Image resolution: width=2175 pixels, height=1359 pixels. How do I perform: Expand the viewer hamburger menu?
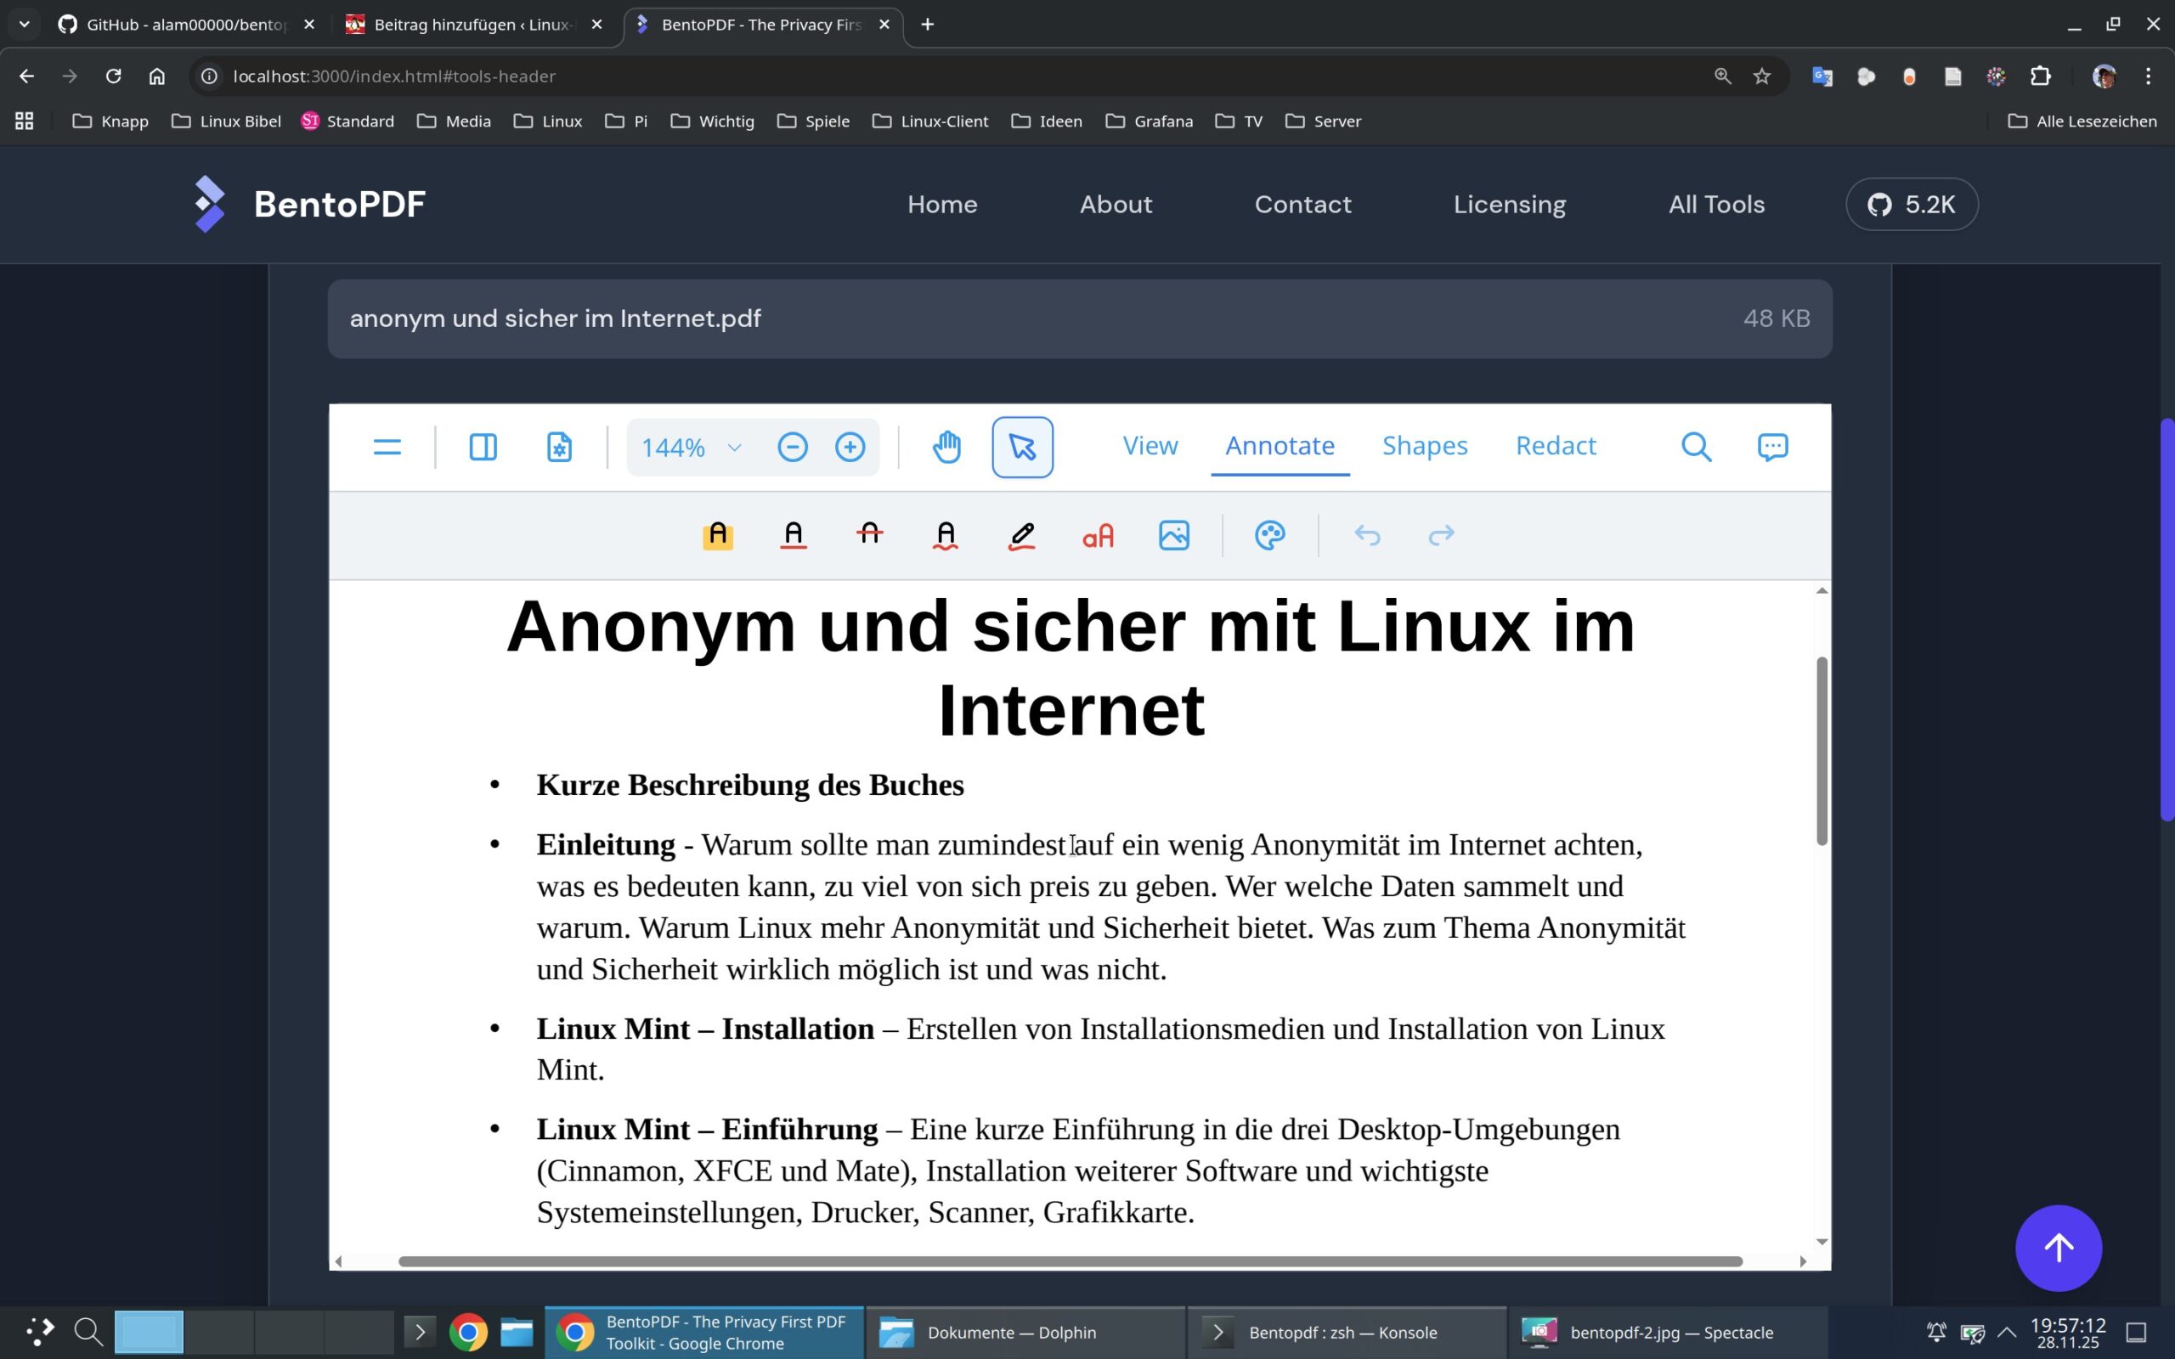point(387,447)
